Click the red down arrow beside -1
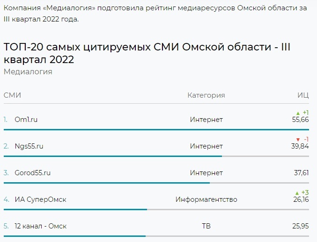 [x=298, y=140]
